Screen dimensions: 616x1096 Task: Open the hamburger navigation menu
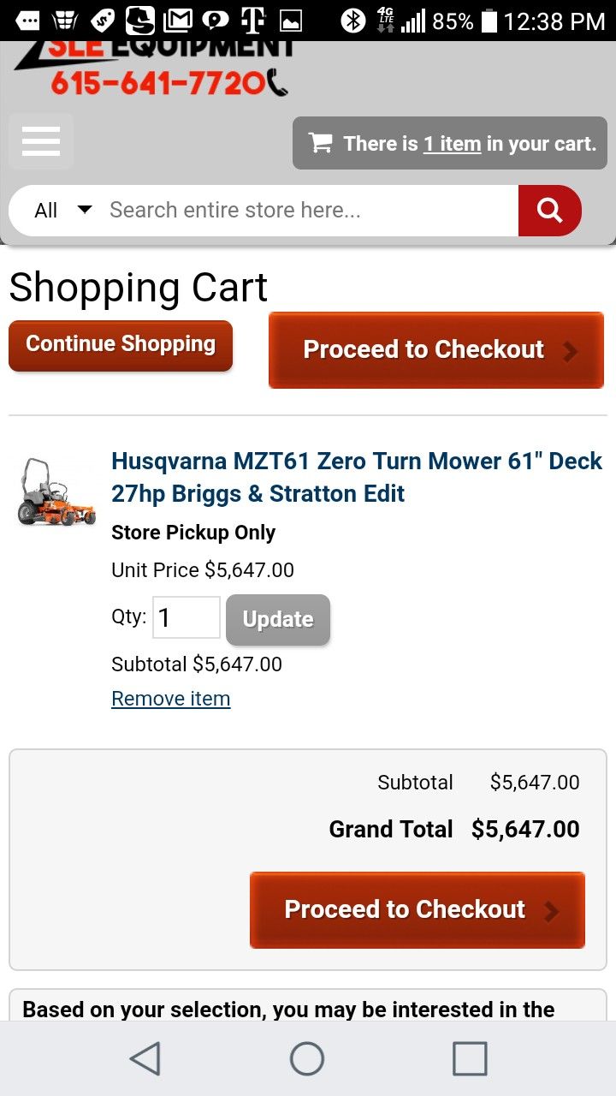(x=40, y=141)
